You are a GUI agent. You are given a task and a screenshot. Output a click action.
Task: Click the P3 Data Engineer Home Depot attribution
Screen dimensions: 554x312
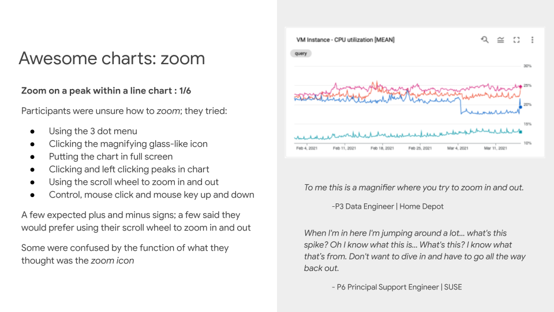click(388, 206)
